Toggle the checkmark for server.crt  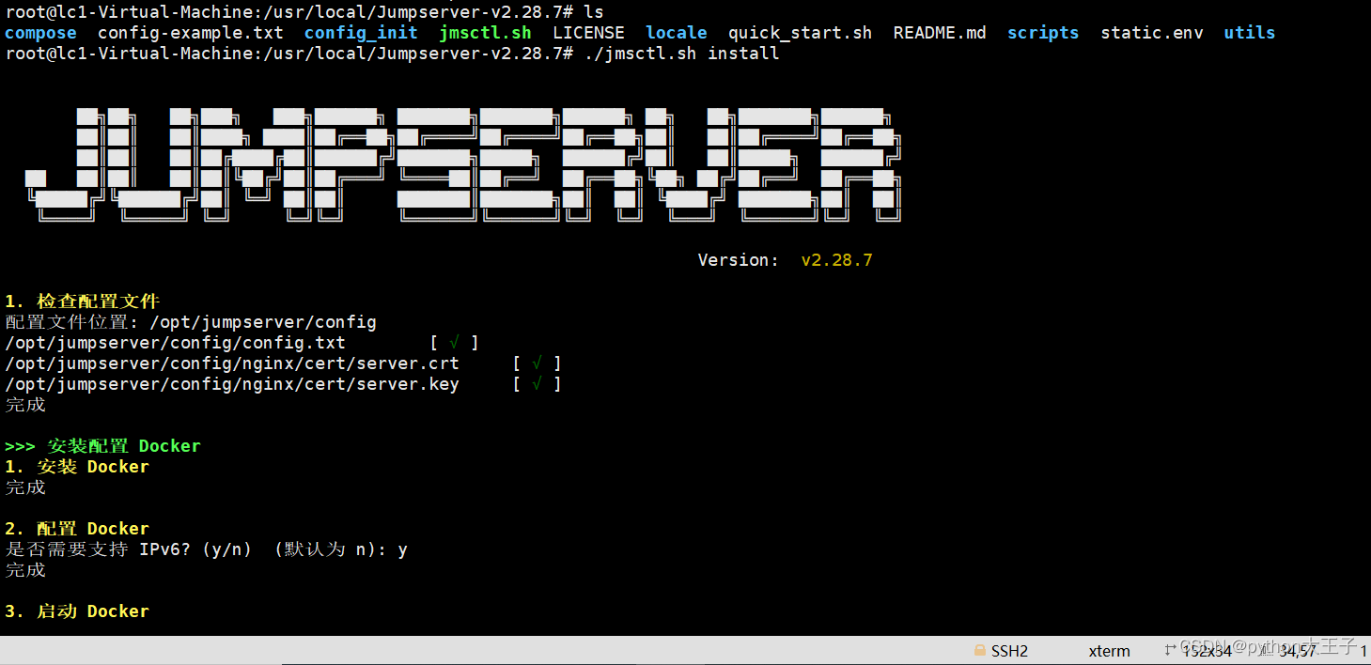[x=536, y=363]
